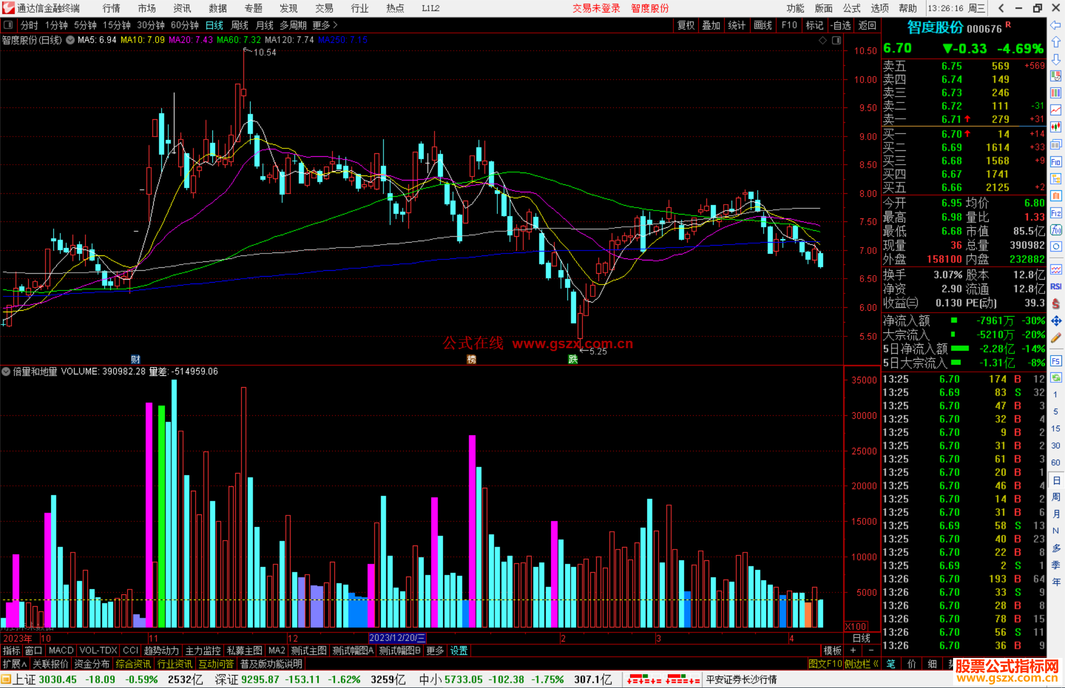Click the zoom-in plus beside 模板
This screenshot has height=688, width=1065.
coord(853,651)
